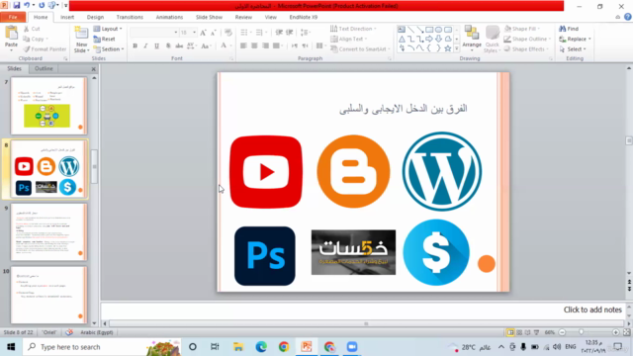633x356 pixels.
Task: Open the Select dropdown in Editing
Action: (573, 48)
